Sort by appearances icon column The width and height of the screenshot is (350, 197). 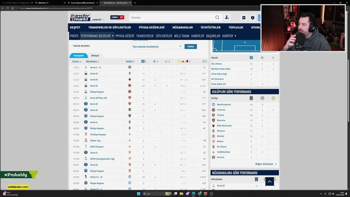click(144, 61)
